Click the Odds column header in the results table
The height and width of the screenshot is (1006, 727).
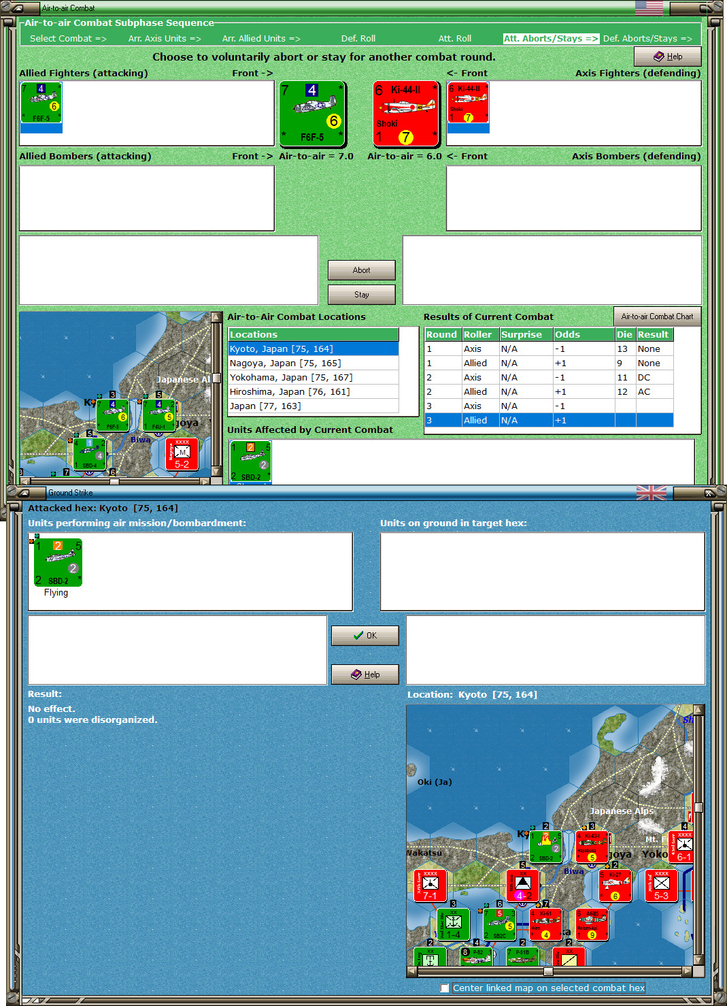(584, 335)
